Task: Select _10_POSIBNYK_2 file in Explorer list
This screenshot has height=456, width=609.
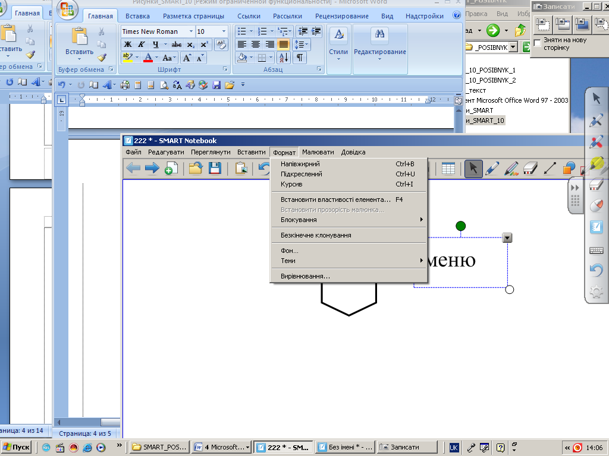Action: pos(492,80)
